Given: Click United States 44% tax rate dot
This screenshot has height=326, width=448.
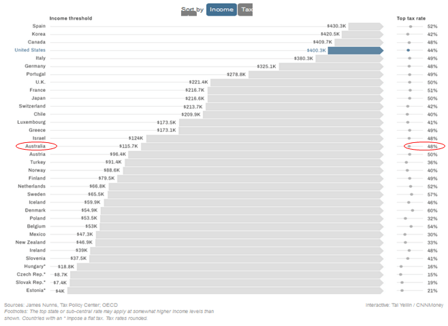Looking at the screenshot, I should pyautogui.click(x=408, y=50).
